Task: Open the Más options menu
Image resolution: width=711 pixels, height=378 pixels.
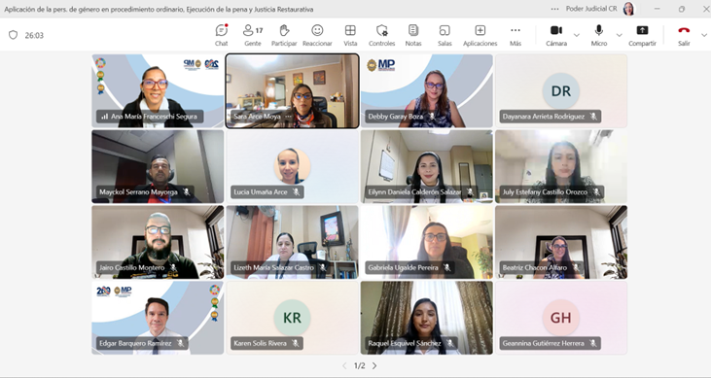Action: click(x=515, y=35)
